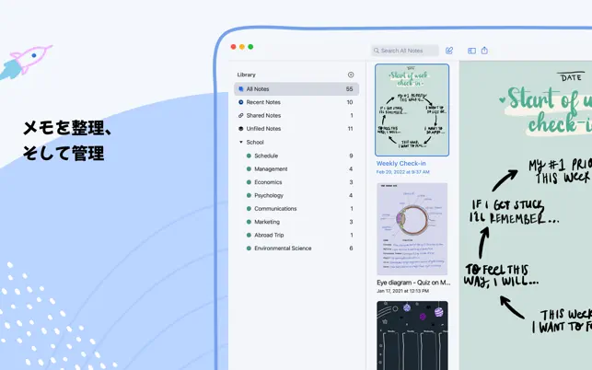This screenshot has height=370, width=592.
Task: Show Unfiled Notes
Action: 296,129
